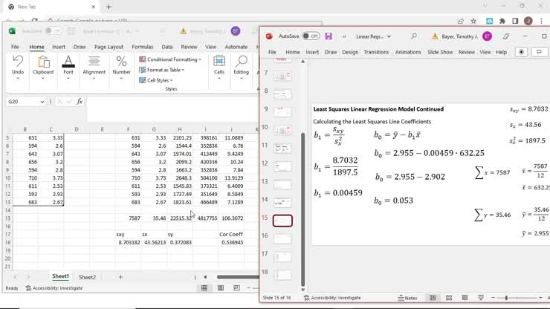Open the Formulas tab in Excel
The image size is (550, 309).
[x=143, y=47]
